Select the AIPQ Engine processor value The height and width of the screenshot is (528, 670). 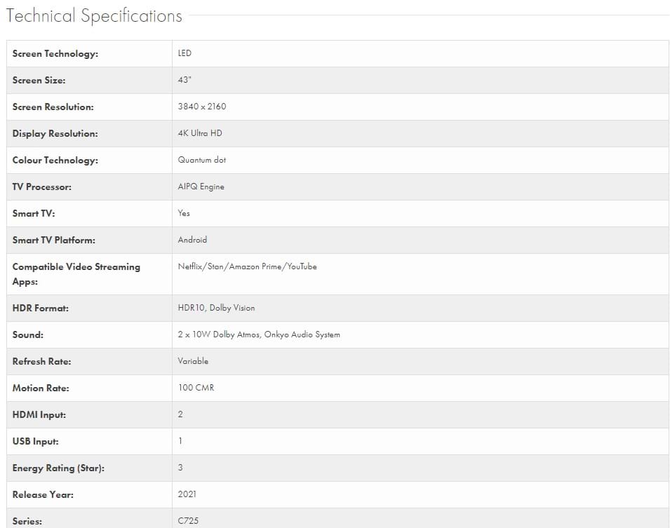point(201,187)
